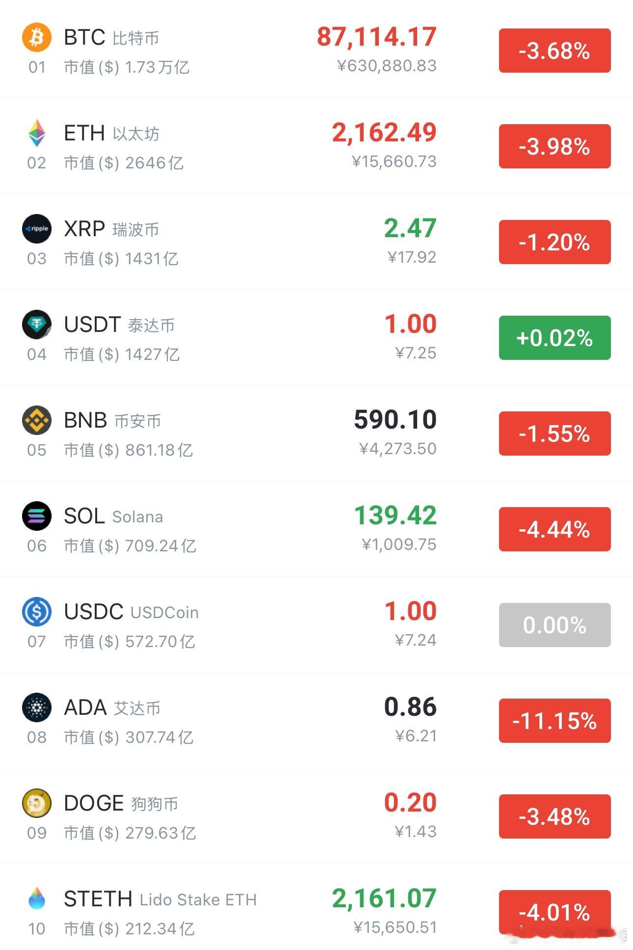Image resolution: width=633 pixels, height=950 pixels.
Task: Tap the Dogecoin shiba icon
Action: pos(37,803)
